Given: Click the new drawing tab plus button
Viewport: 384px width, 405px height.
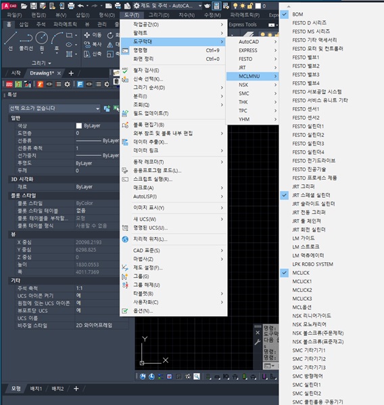Looking at the screenshot, I should tap(71, 73).
